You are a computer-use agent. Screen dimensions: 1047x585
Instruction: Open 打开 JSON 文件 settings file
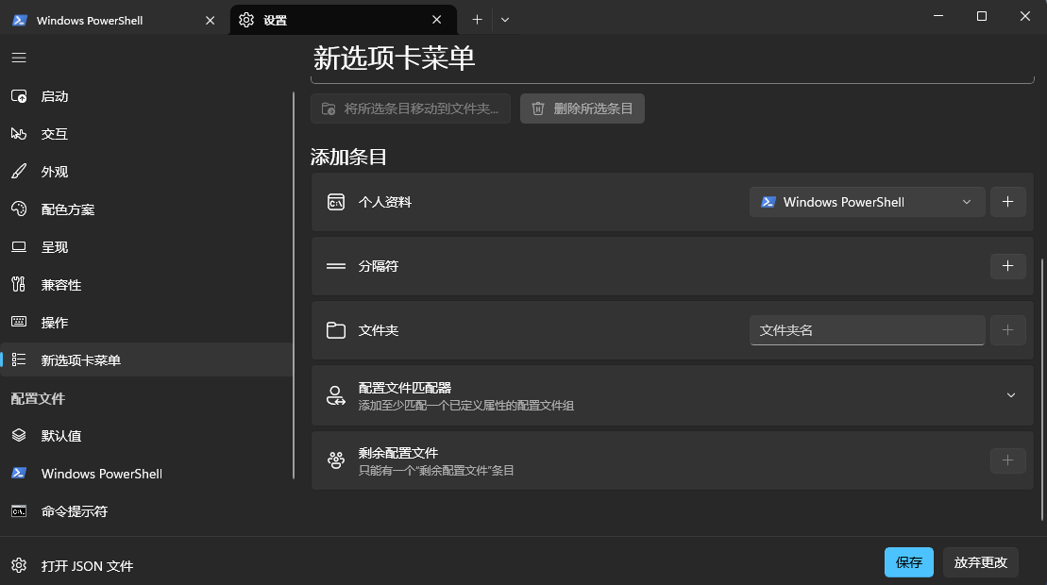pyautogui.click(x=87, y=566)
